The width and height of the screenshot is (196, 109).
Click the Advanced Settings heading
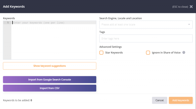point(111,47)
